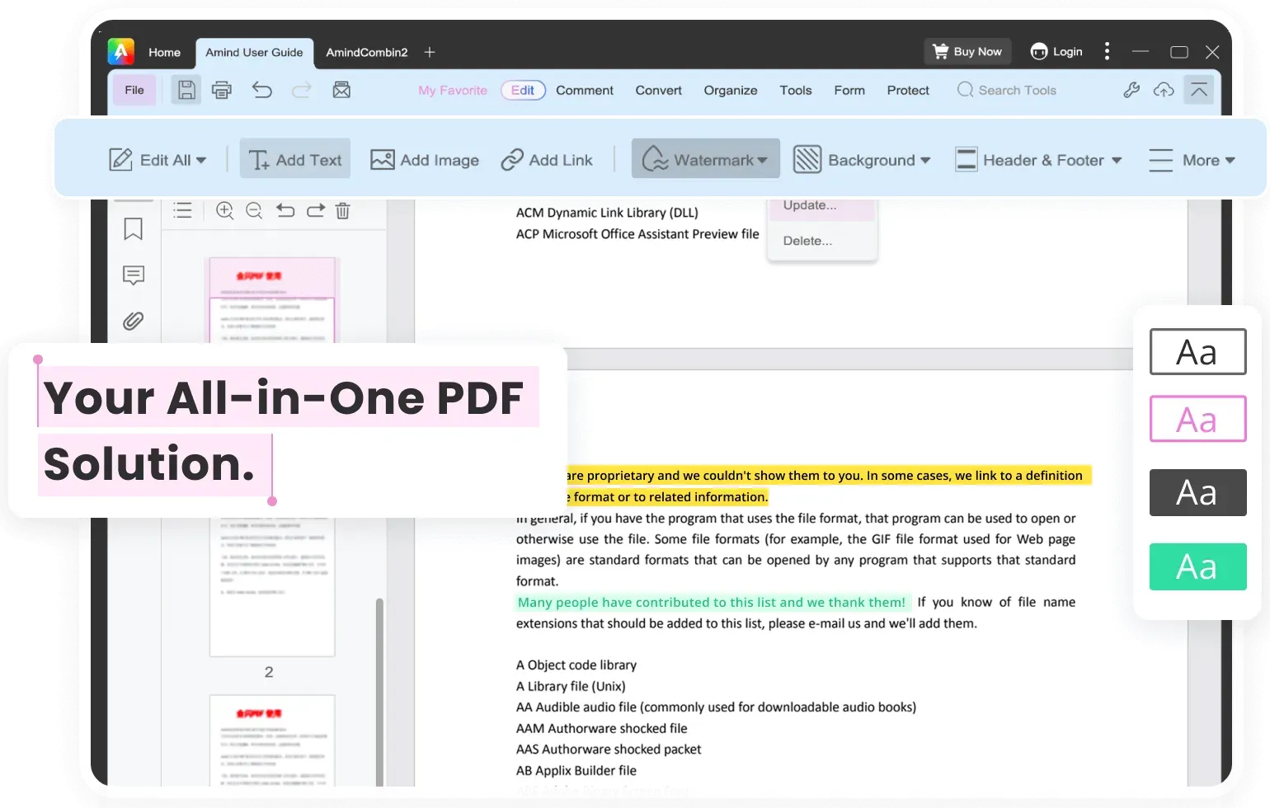Screen dimensions: 1270x808
Task: Zoom in on the page thumbnails
Action: (x=224, y=211)
